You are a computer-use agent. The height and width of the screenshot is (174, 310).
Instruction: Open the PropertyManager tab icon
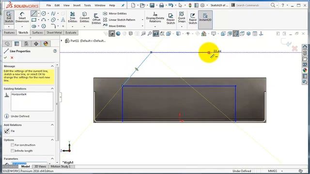click(x=16, y=44)
